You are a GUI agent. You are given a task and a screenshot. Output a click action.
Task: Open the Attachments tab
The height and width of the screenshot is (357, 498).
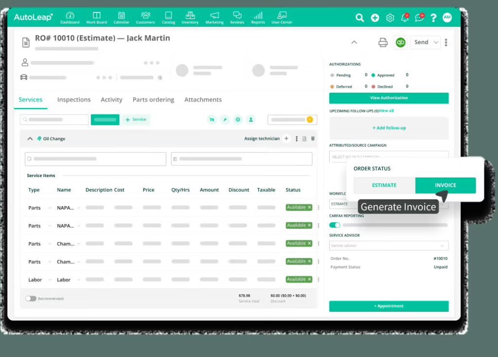pyautogui.click(x=203, y=99)
